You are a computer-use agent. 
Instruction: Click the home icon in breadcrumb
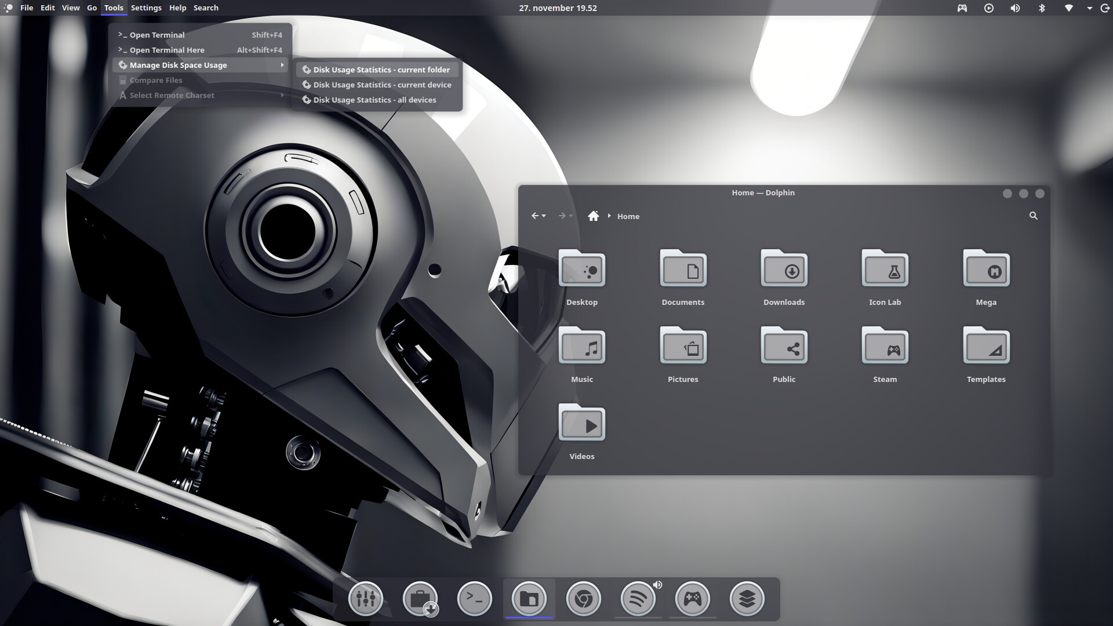593,216
